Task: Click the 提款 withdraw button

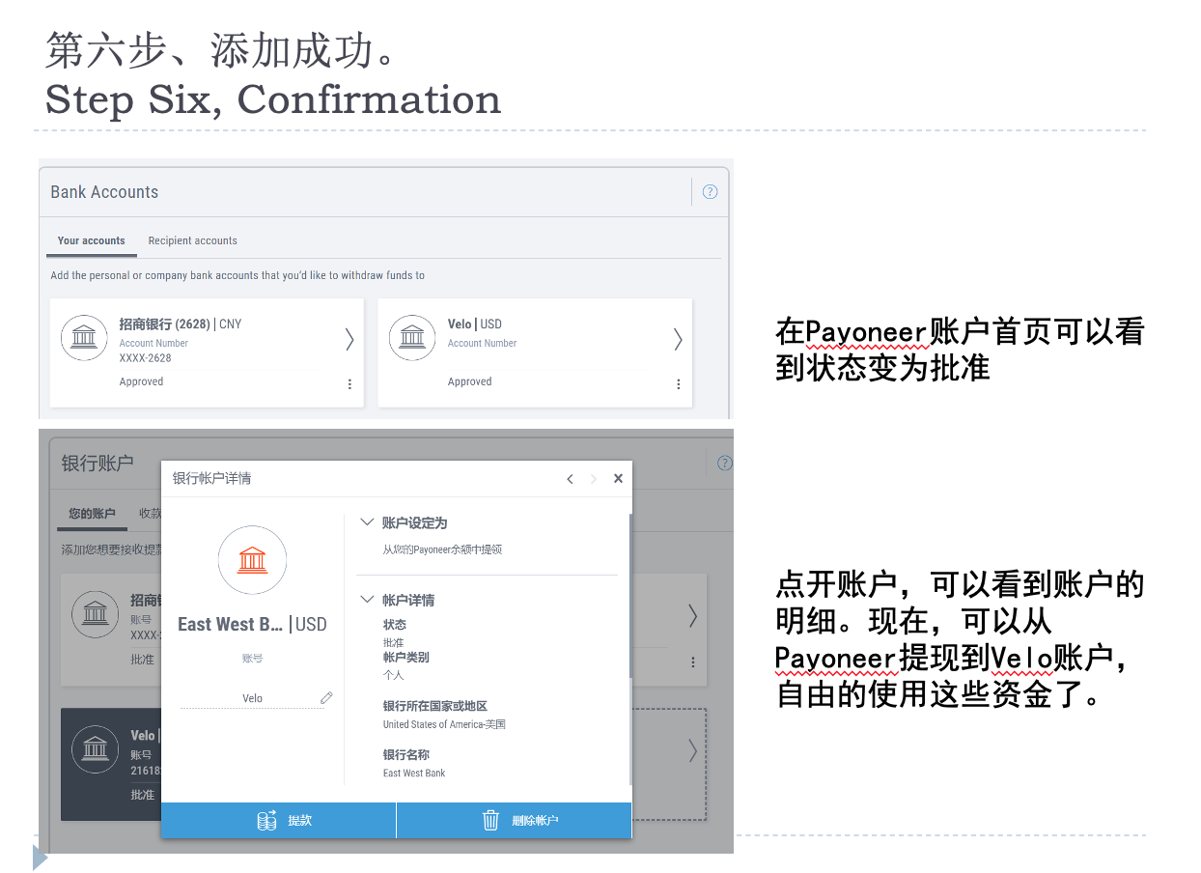Action: click(x=279, y=820)
